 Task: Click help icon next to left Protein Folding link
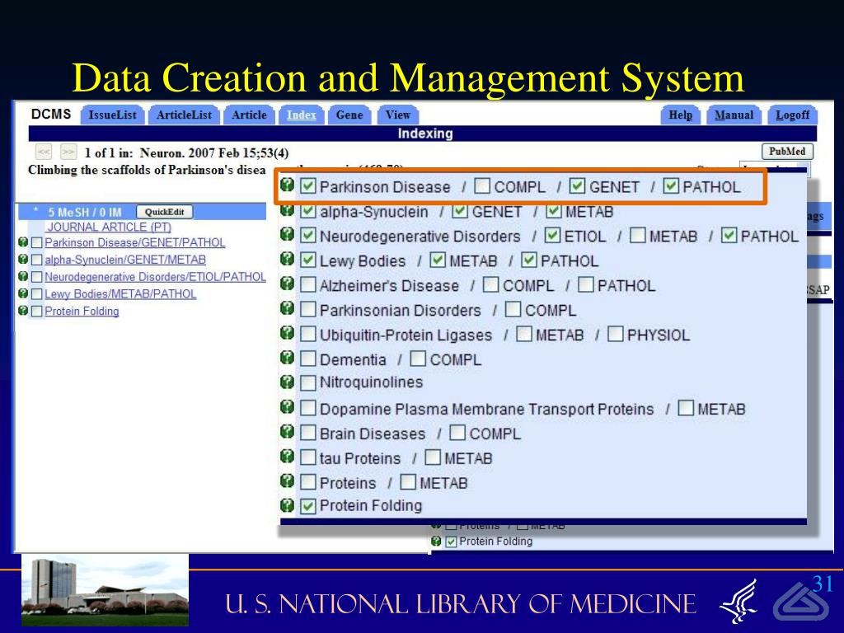pos(22,311)
